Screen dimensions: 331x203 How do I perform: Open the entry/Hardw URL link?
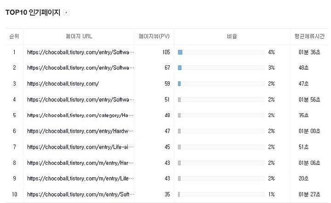click(80, 131)
